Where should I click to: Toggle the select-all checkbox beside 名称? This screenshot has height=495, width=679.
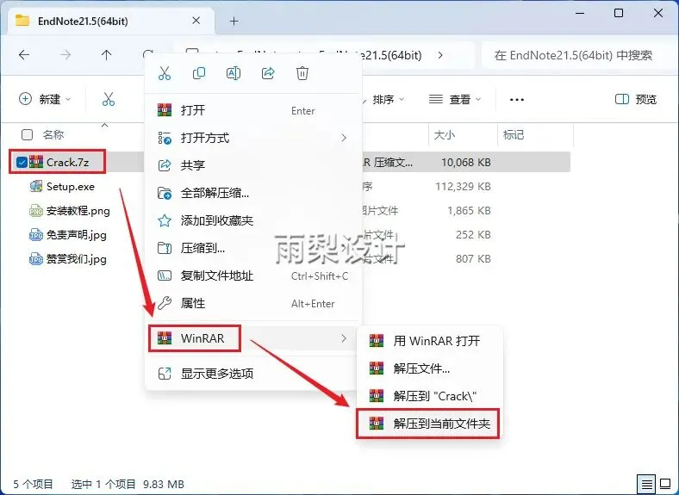coord(27,134)
